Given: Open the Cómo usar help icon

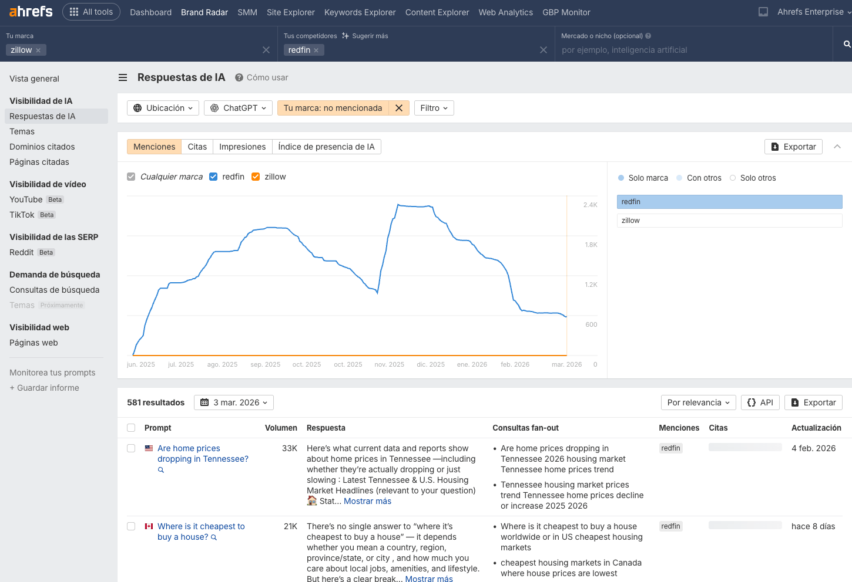Looking at the screenshot, I should pyautogui.click(x=239, y=77).
